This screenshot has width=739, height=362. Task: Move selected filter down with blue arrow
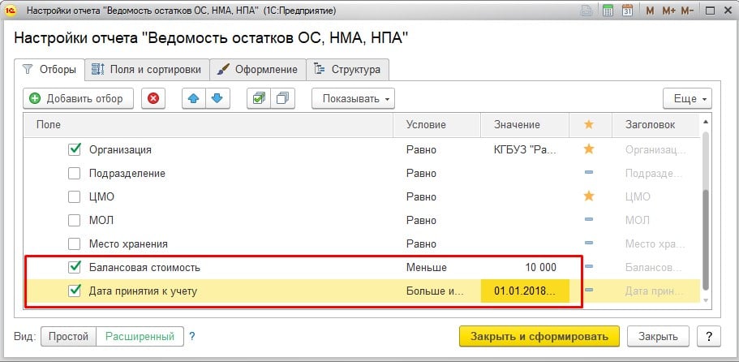click(216, 99)
